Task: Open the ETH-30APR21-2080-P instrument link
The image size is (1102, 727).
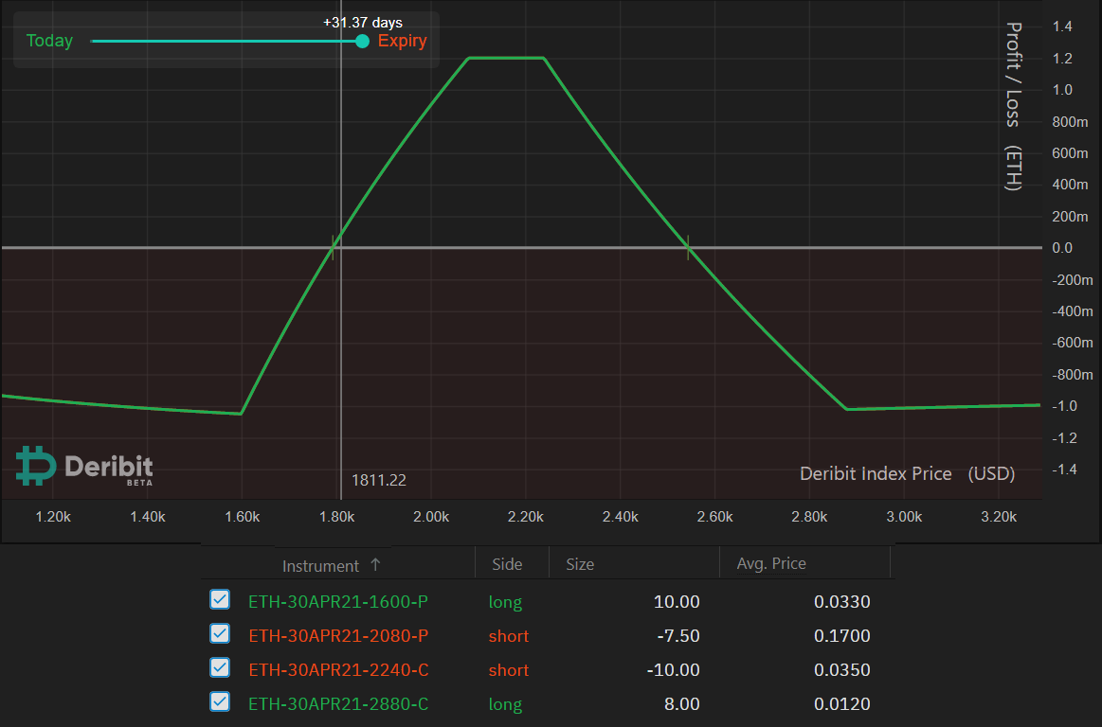Action: (x=338, y=636)
